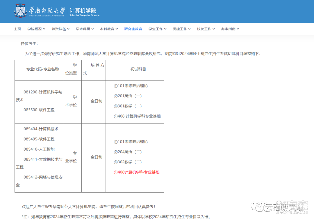The width and height of the screenshot is (314, 221).
Task: Click the ②201英语（一） subject line
Action: click(128, 96)
